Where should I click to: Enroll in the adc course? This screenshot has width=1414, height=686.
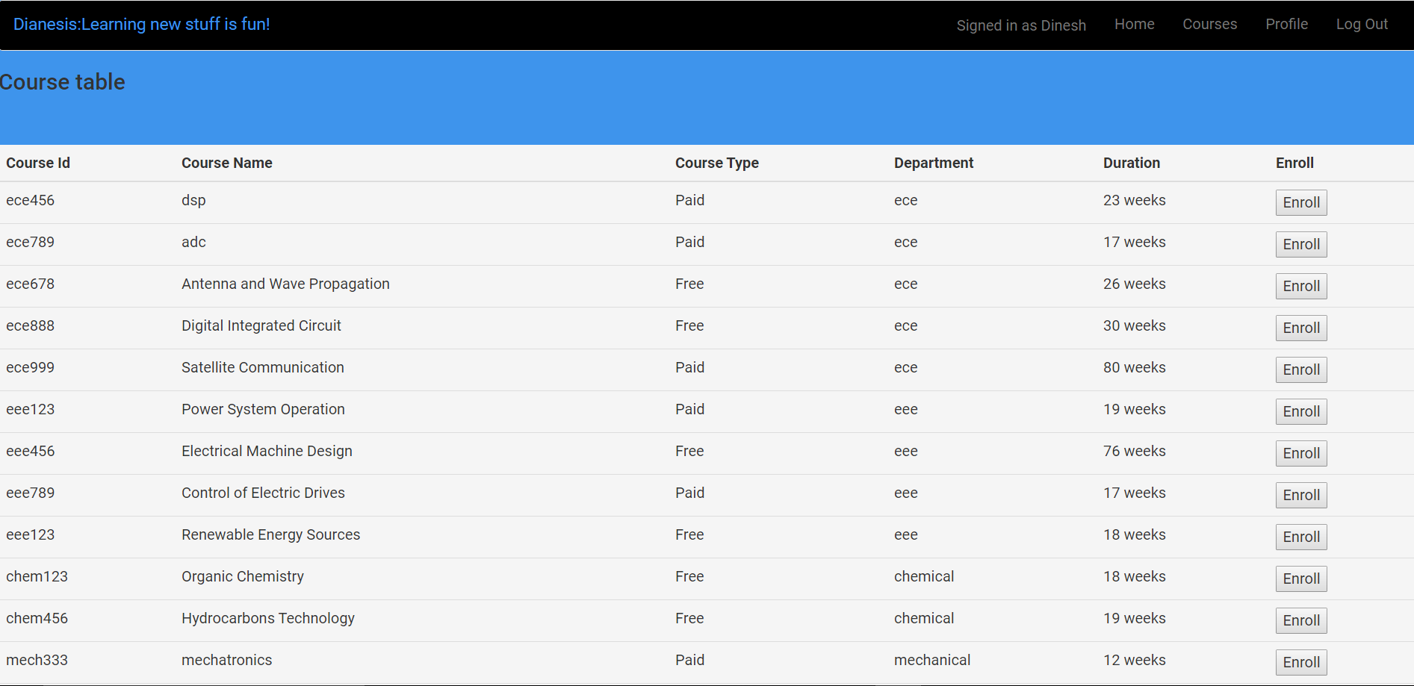point(1301,244)
